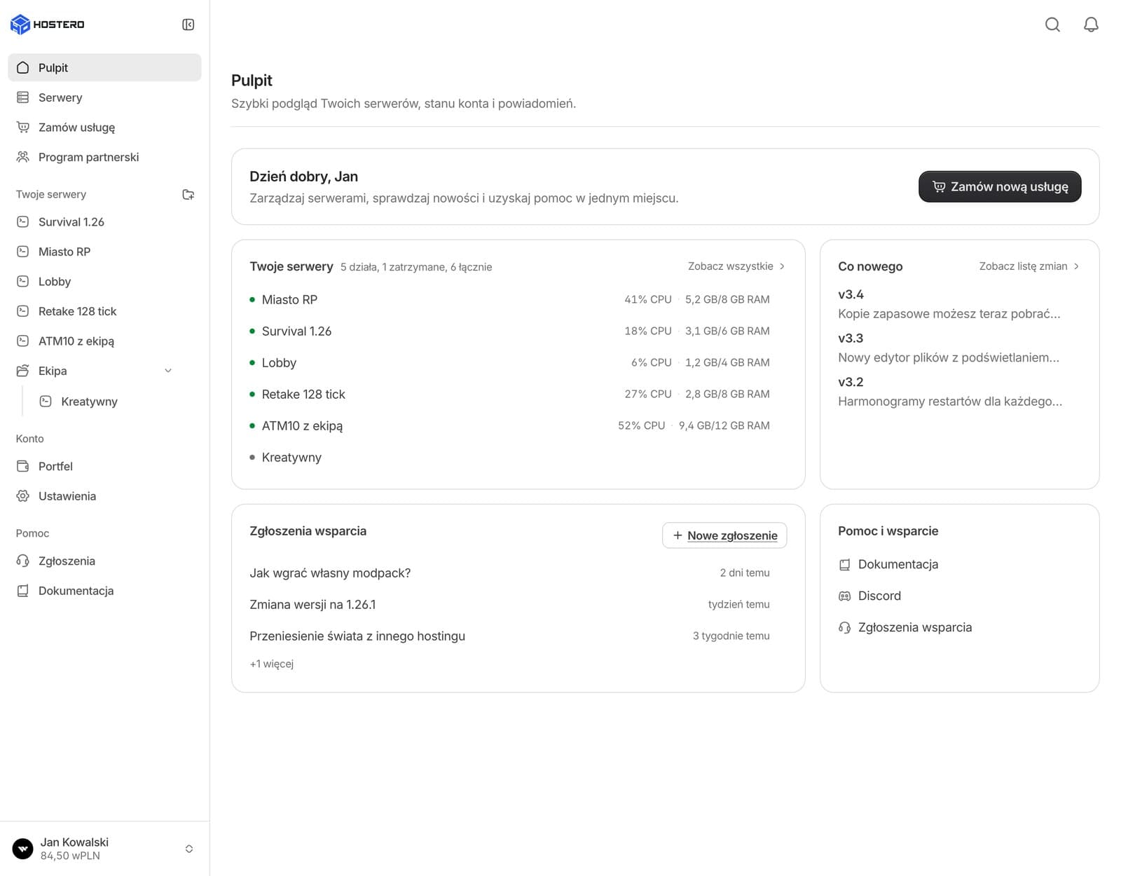Open Jan Kowalski account switcher

104,849
